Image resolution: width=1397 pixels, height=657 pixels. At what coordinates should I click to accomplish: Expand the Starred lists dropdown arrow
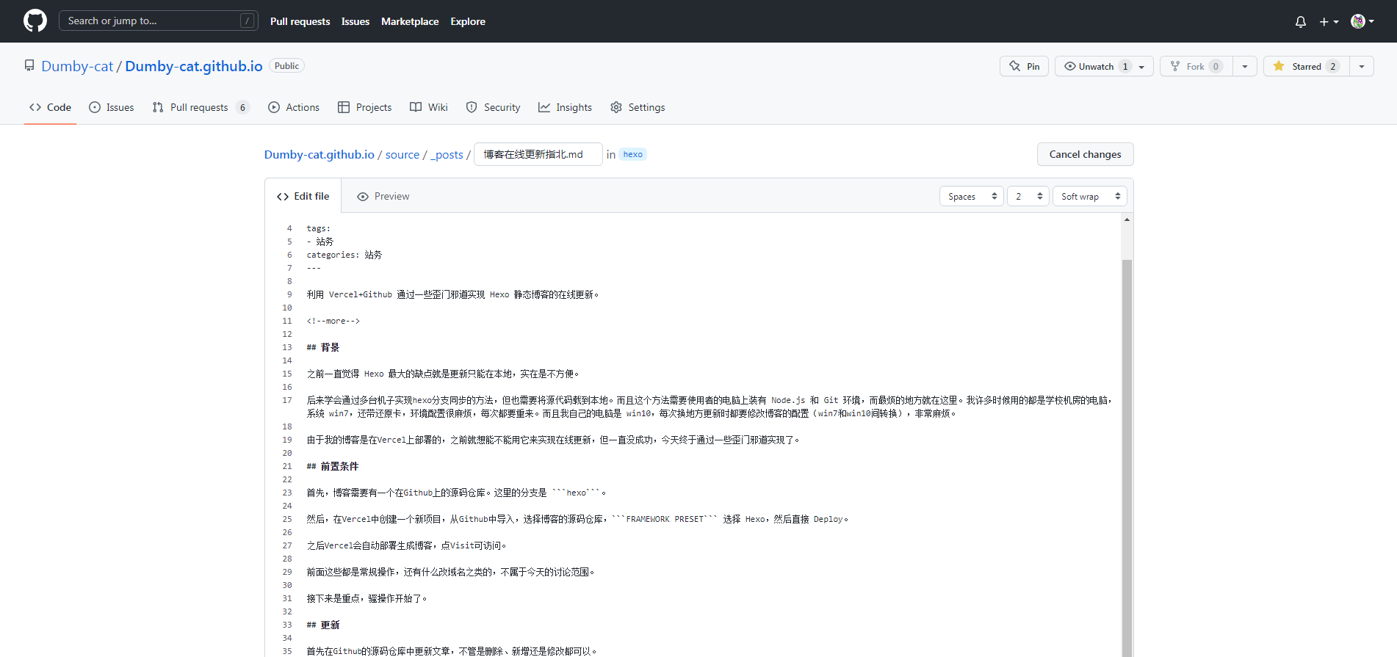point(1362,66)
